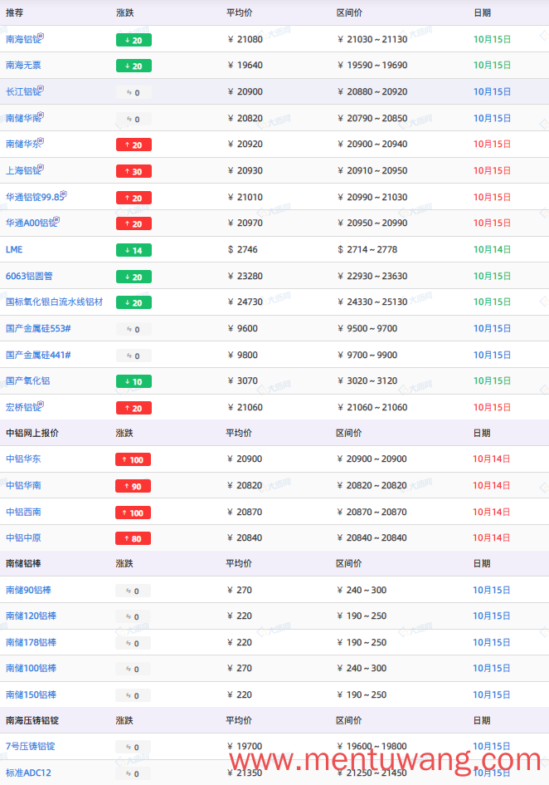Open the 7号压铸铝锭 link
This screenshot has width=549, height=785.
(31, 746)
